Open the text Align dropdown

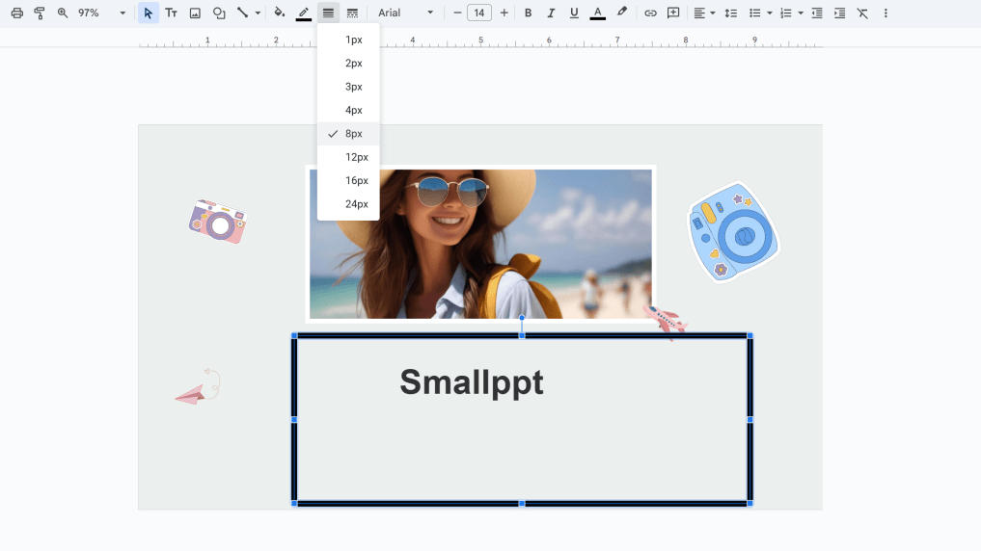click(x=704, y=13)
